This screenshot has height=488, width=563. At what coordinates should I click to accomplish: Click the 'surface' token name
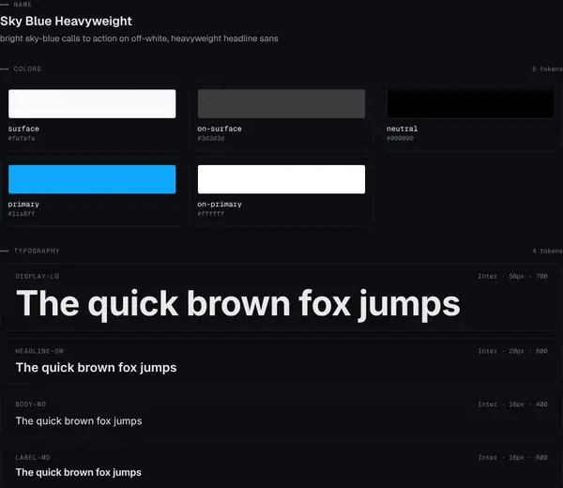pos(23,129)
